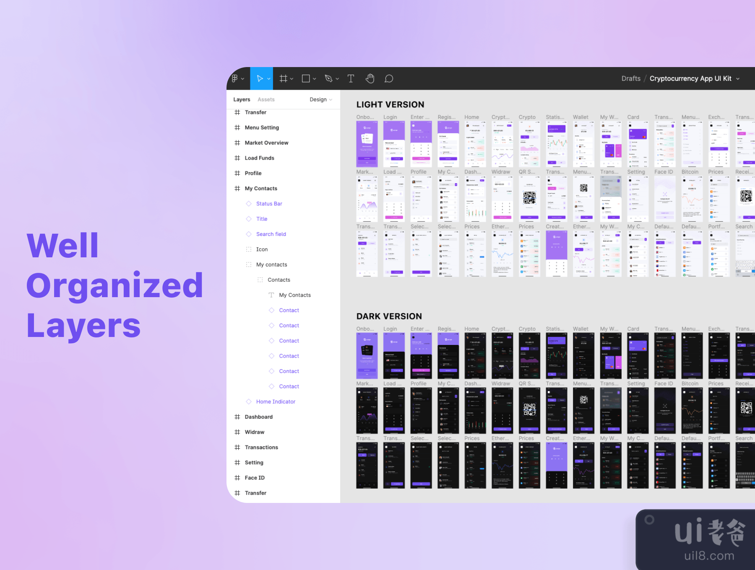Select the My Contacts text layer
The width and height of the screenshot is (755, 570).
pos(295,295)
